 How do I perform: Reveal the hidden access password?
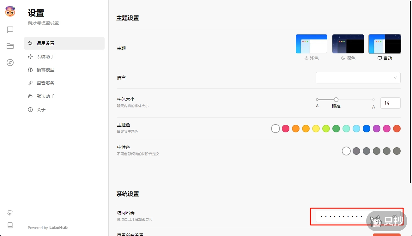tap(394, 216)
